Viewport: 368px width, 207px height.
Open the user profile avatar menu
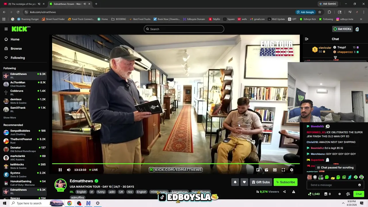tap(357, 29)
